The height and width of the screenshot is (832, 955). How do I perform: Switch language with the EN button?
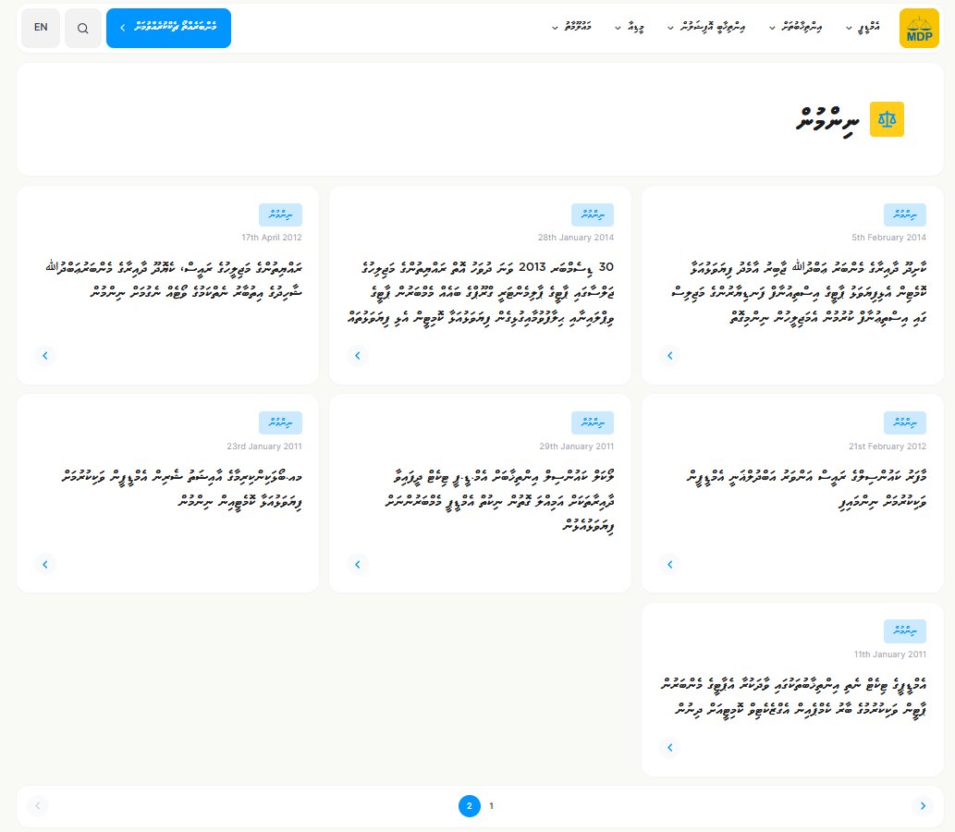[x=41, y=28]
